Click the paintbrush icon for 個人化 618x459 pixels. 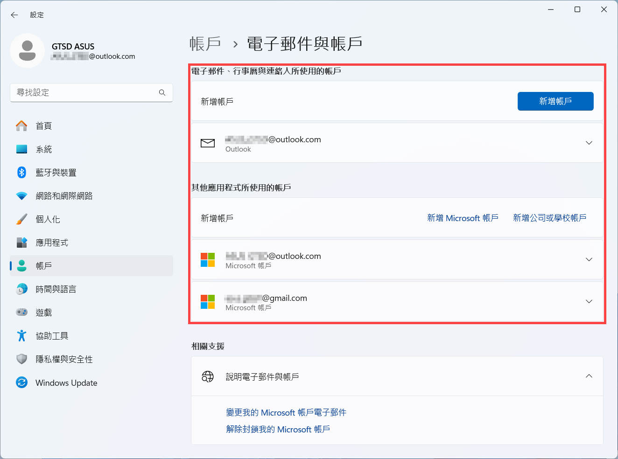click(21, 219)
